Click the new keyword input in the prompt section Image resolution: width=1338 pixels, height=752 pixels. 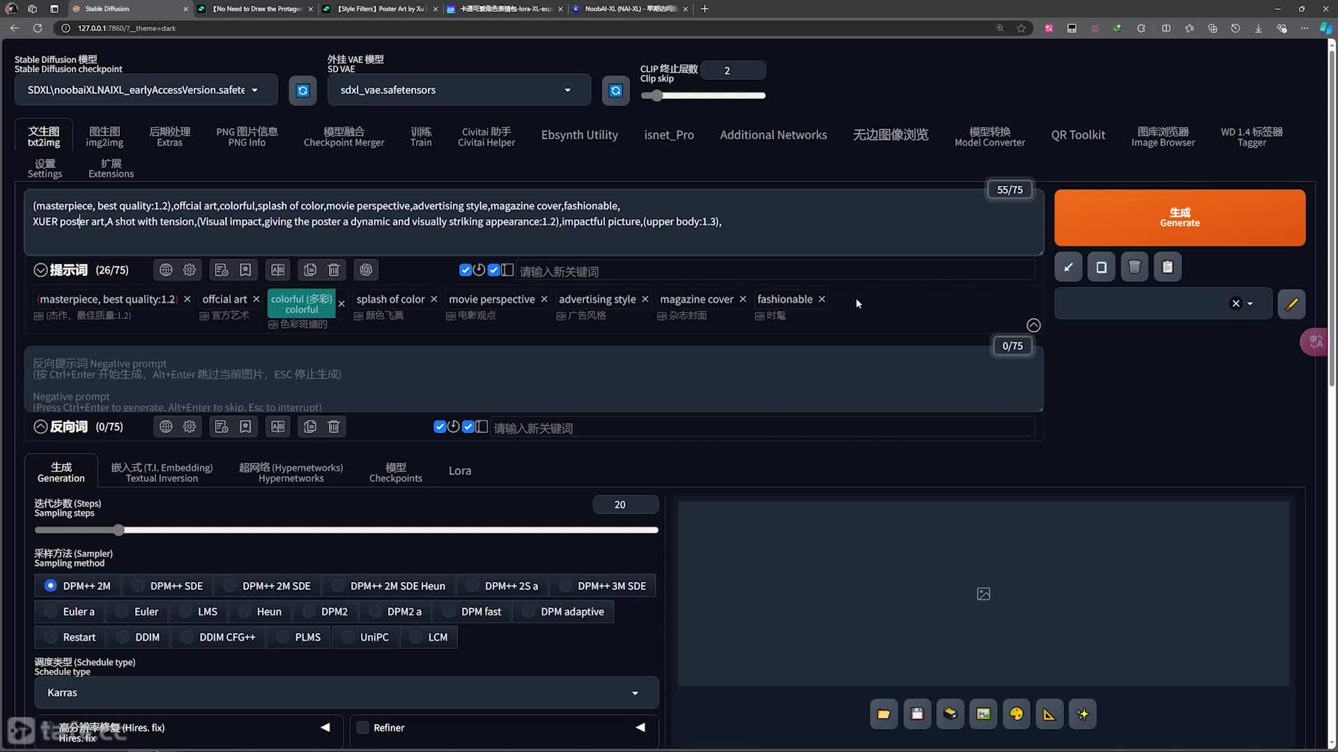click(775, 271)
